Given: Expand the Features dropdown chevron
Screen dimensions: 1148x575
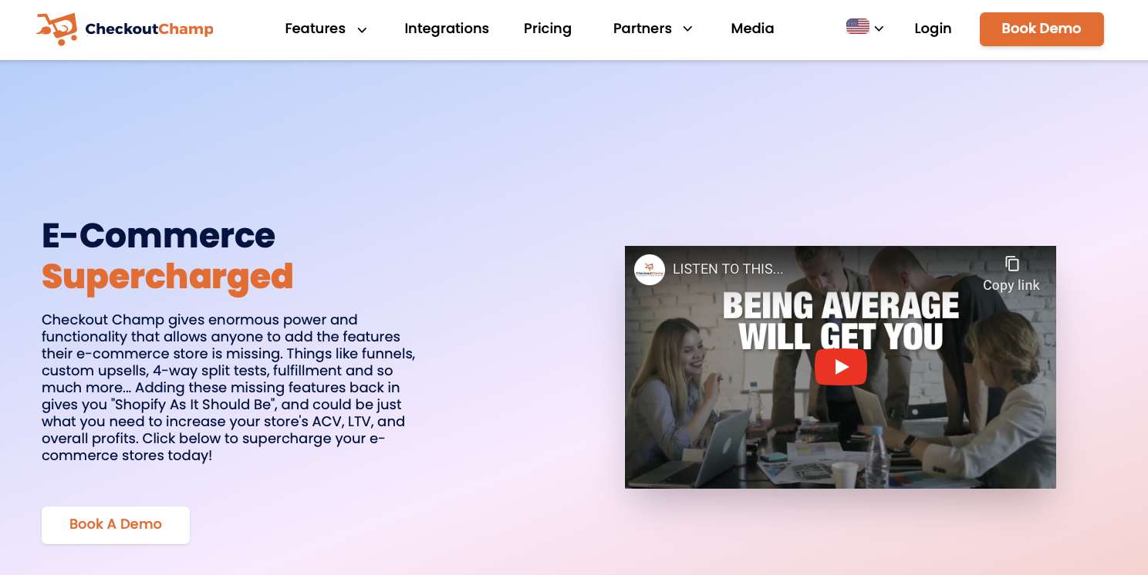Looking at the screenshot, I should coord(362,30).
